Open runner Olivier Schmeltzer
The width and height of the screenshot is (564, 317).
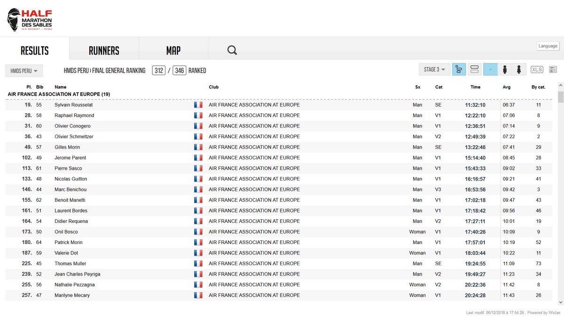tap(74, 136)
